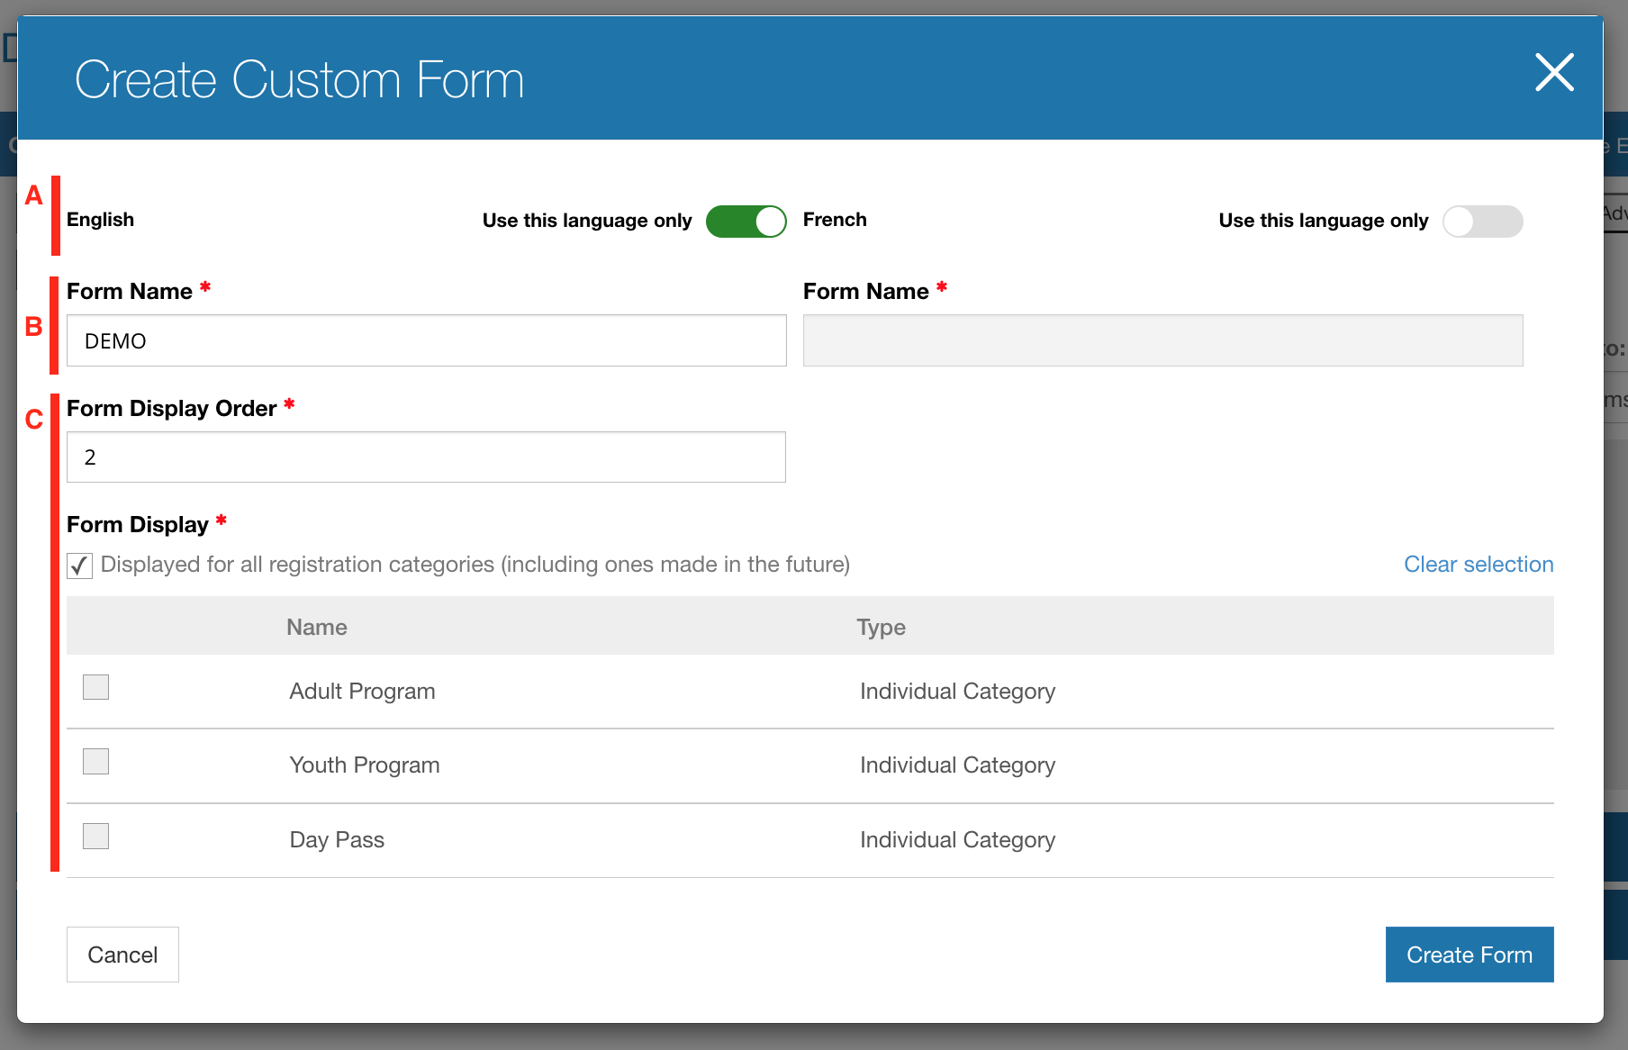Click the English Form Name field containing DEMO
1628x1050 pixels.
(426, 340)
